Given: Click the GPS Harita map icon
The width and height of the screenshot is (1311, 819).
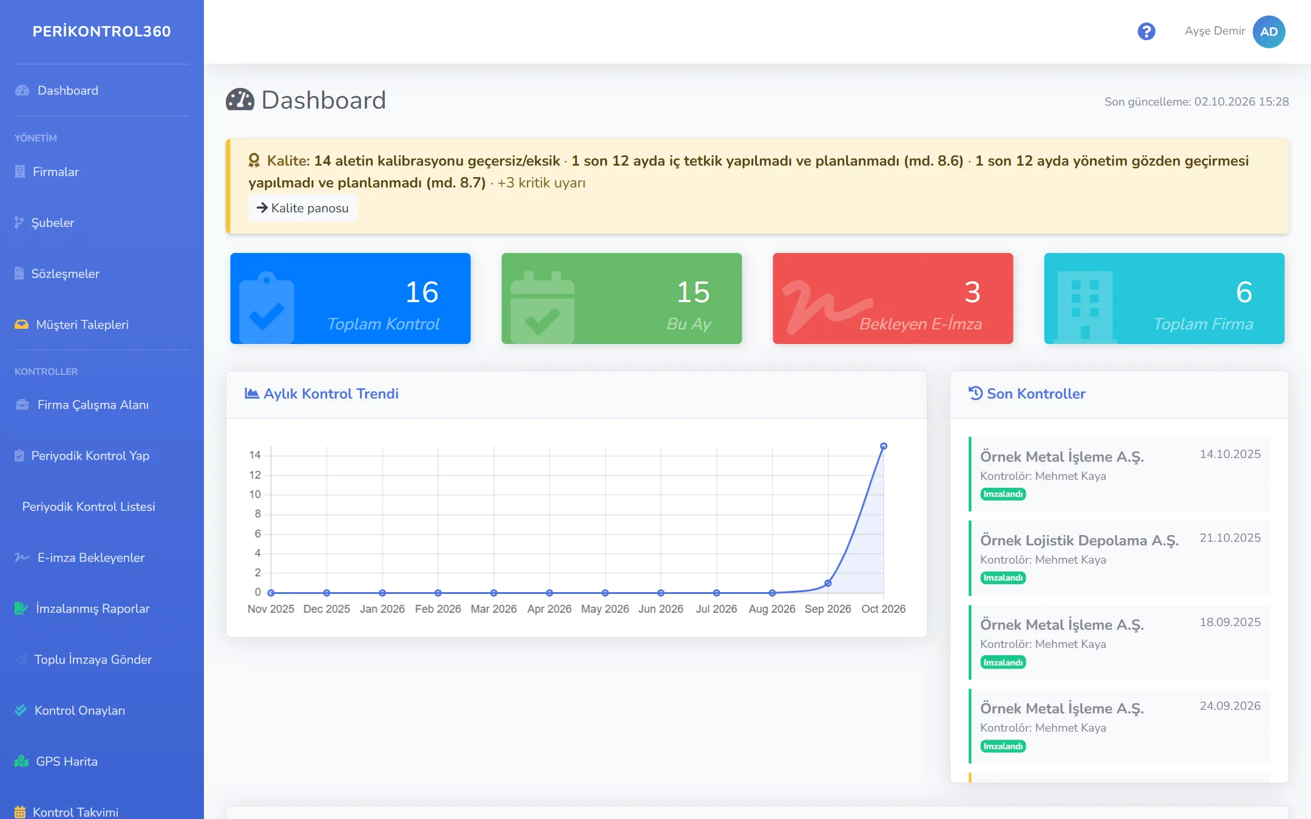Looking at the screenshot, I should [22, 761].
